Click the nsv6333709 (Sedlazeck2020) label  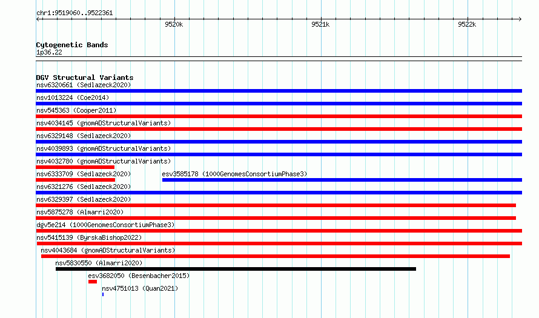[84, 174]
